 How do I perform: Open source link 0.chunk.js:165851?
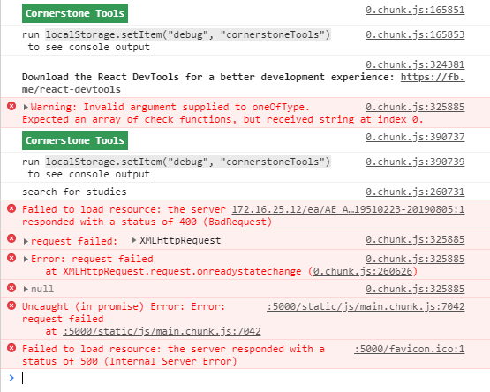click(415, 10)
